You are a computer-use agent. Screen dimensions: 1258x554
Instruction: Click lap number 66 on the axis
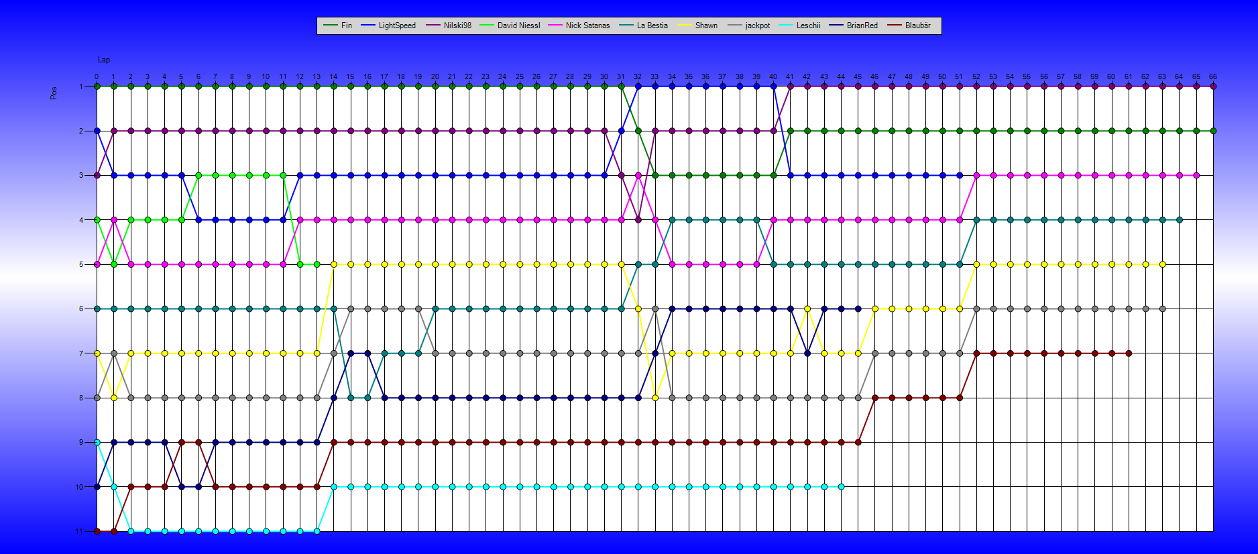point(1213,76)
